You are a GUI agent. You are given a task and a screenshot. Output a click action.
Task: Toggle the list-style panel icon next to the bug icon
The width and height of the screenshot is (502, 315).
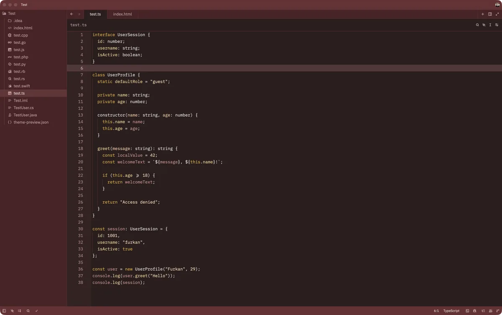pyautogui.click(x=483, y=311)
